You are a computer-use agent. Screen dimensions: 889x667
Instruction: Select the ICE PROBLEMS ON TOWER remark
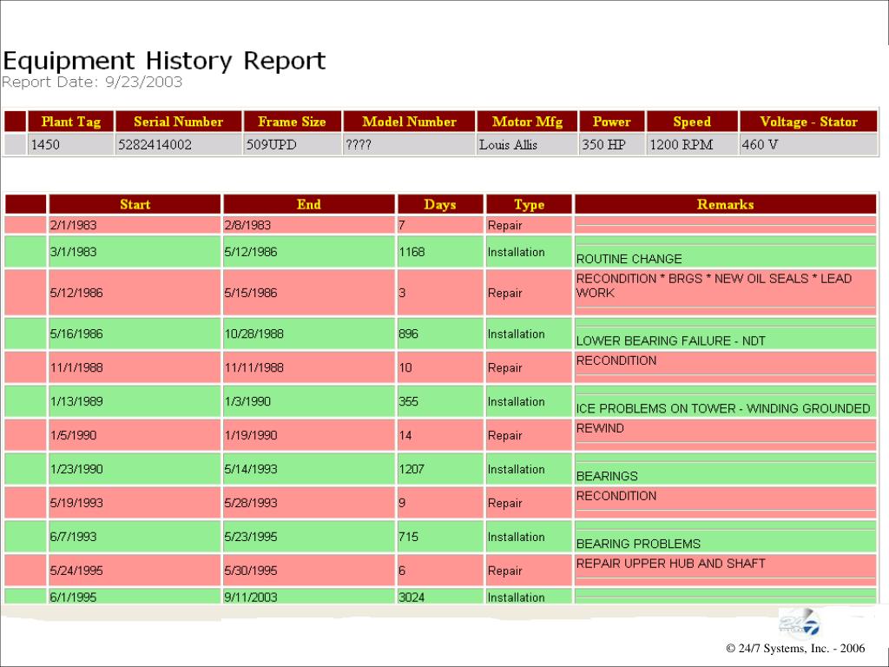tap(723, 409)
